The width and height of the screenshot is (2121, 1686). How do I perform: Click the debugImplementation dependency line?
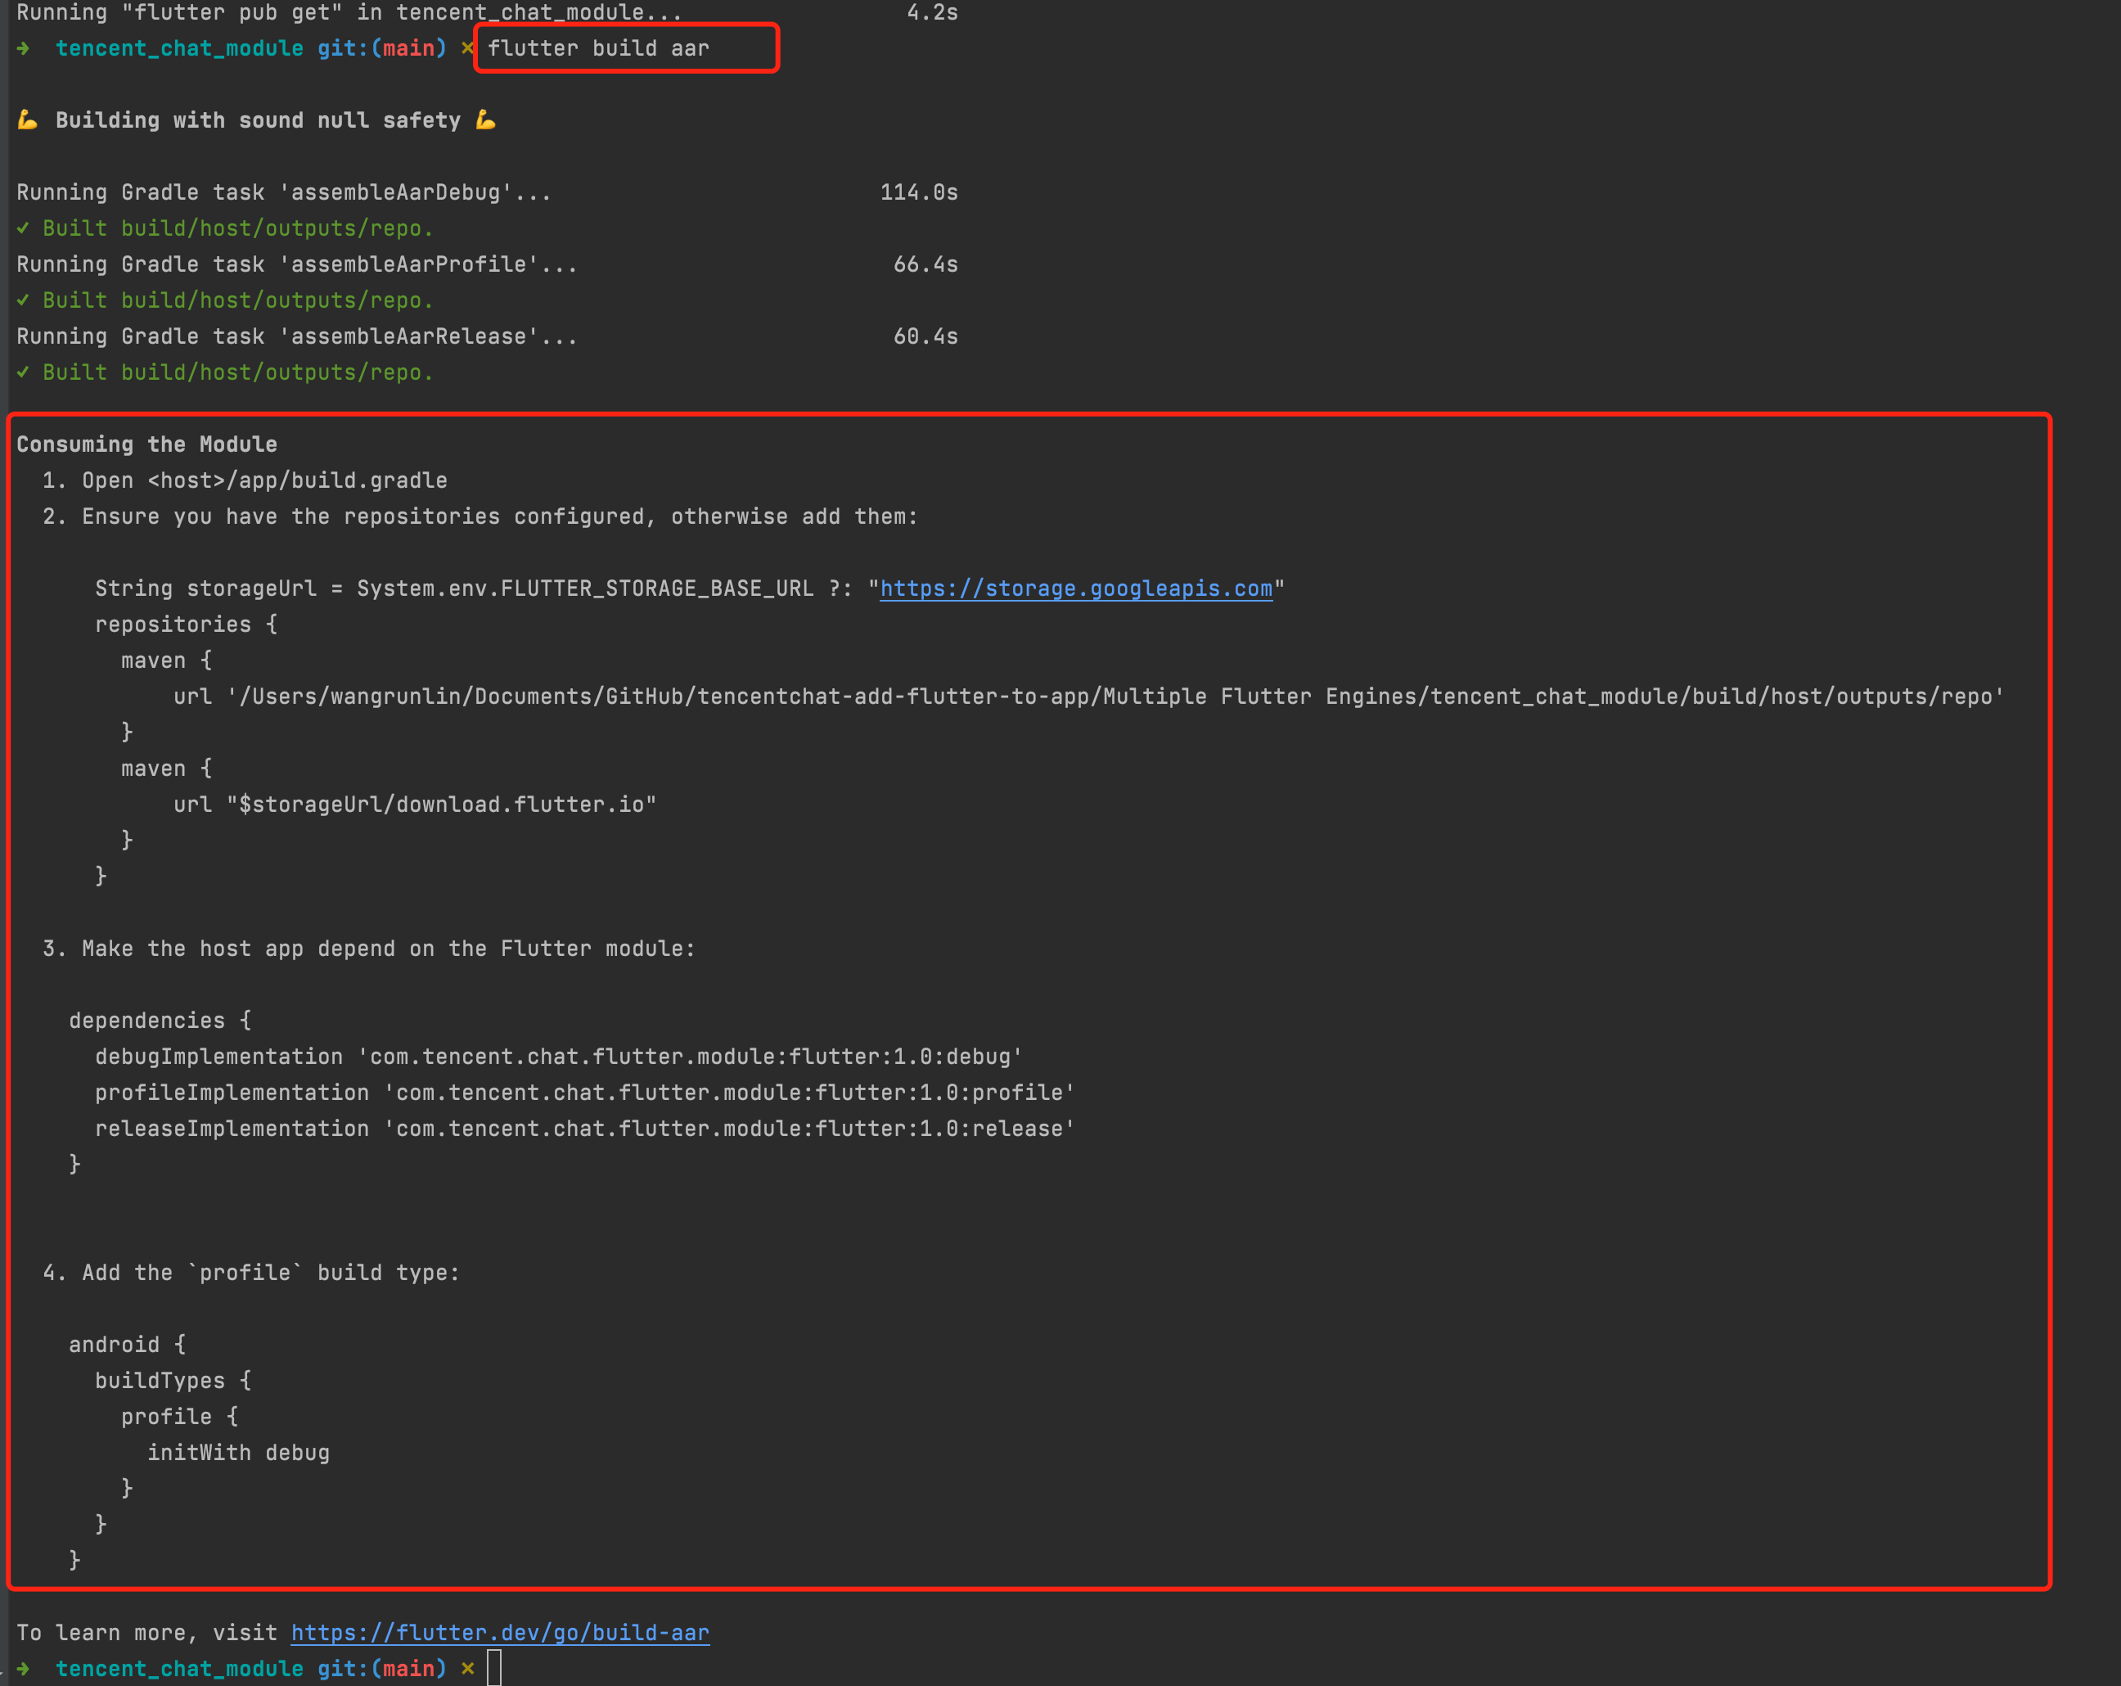[558, 1057]
